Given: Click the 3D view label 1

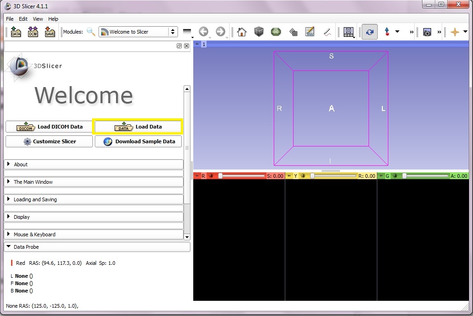Looking at the screenshot, I should pos(204,44).
